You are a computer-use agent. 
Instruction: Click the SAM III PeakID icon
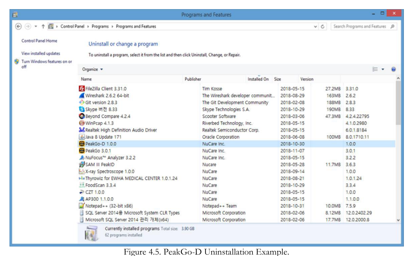(x=82, y=164)
